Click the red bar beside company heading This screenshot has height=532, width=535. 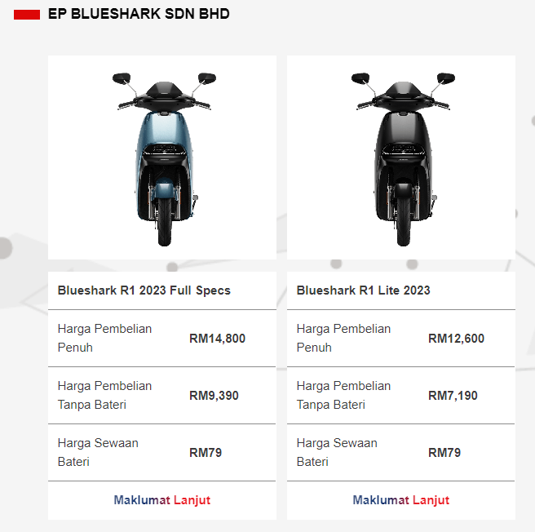point(27,15)
